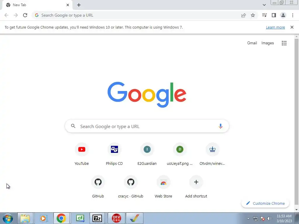Toggle the side panel icon
This screenshot has height=224, width=299.
274,15
